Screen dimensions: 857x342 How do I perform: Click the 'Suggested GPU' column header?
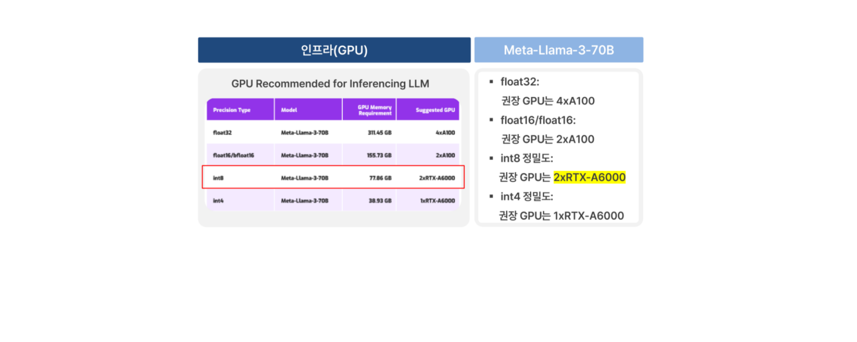click(428, 110)
